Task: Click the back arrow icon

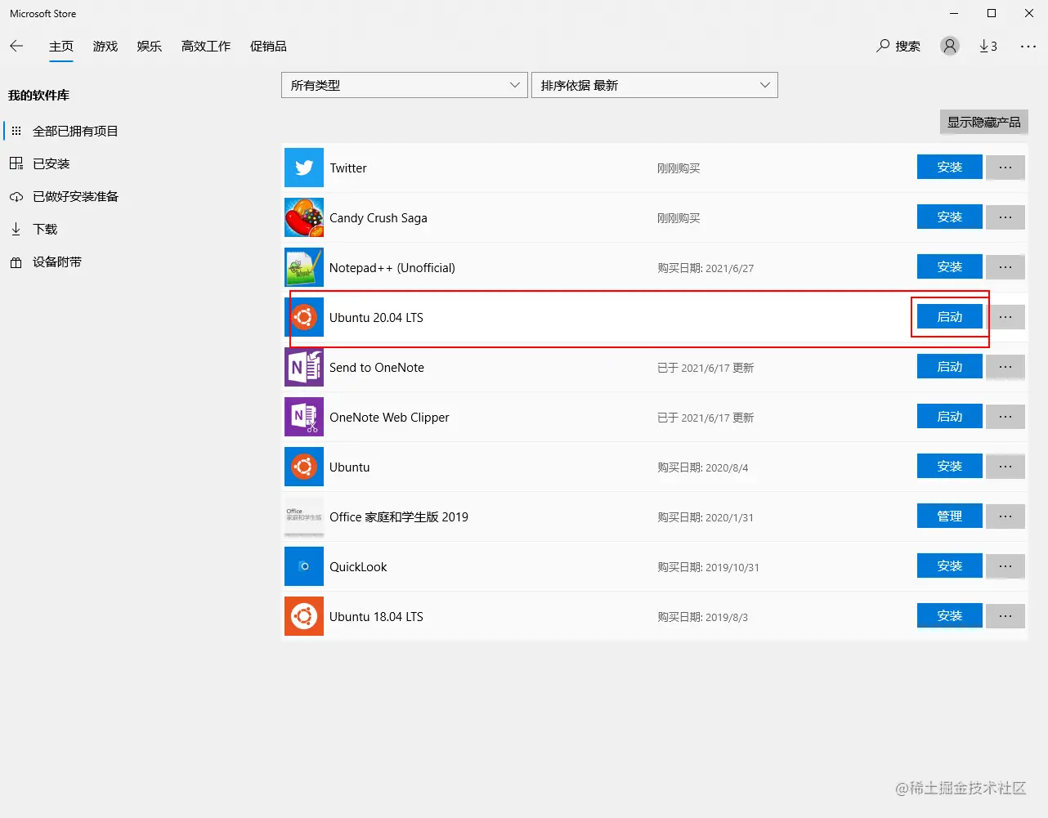Action: coord(16,46)
